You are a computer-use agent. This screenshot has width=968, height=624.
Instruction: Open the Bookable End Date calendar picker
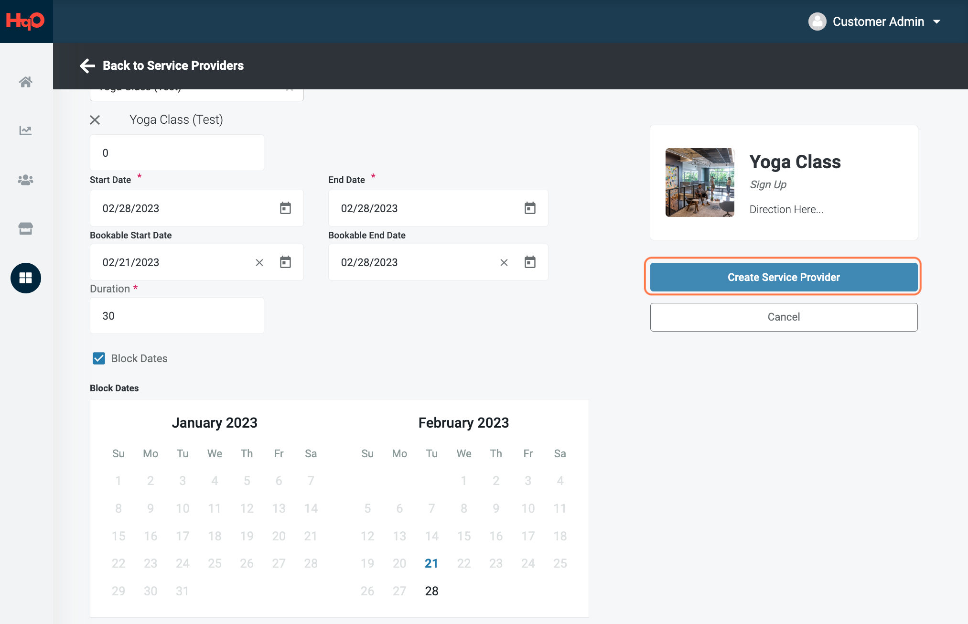tap(530, 262)
